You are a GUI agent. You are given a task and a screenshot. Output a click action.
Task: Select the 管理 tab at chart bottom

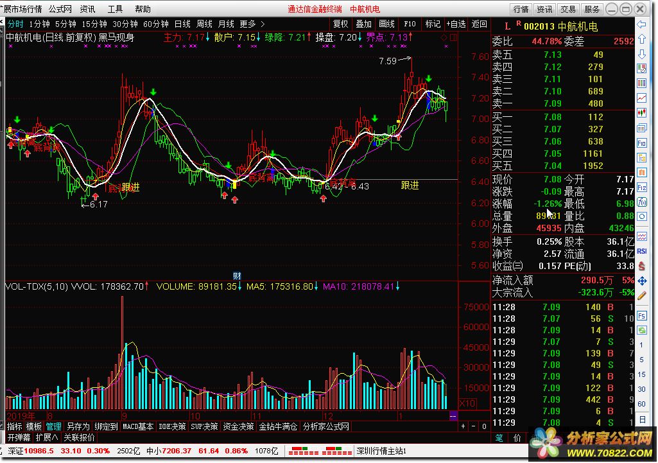(x=53, y=426)
